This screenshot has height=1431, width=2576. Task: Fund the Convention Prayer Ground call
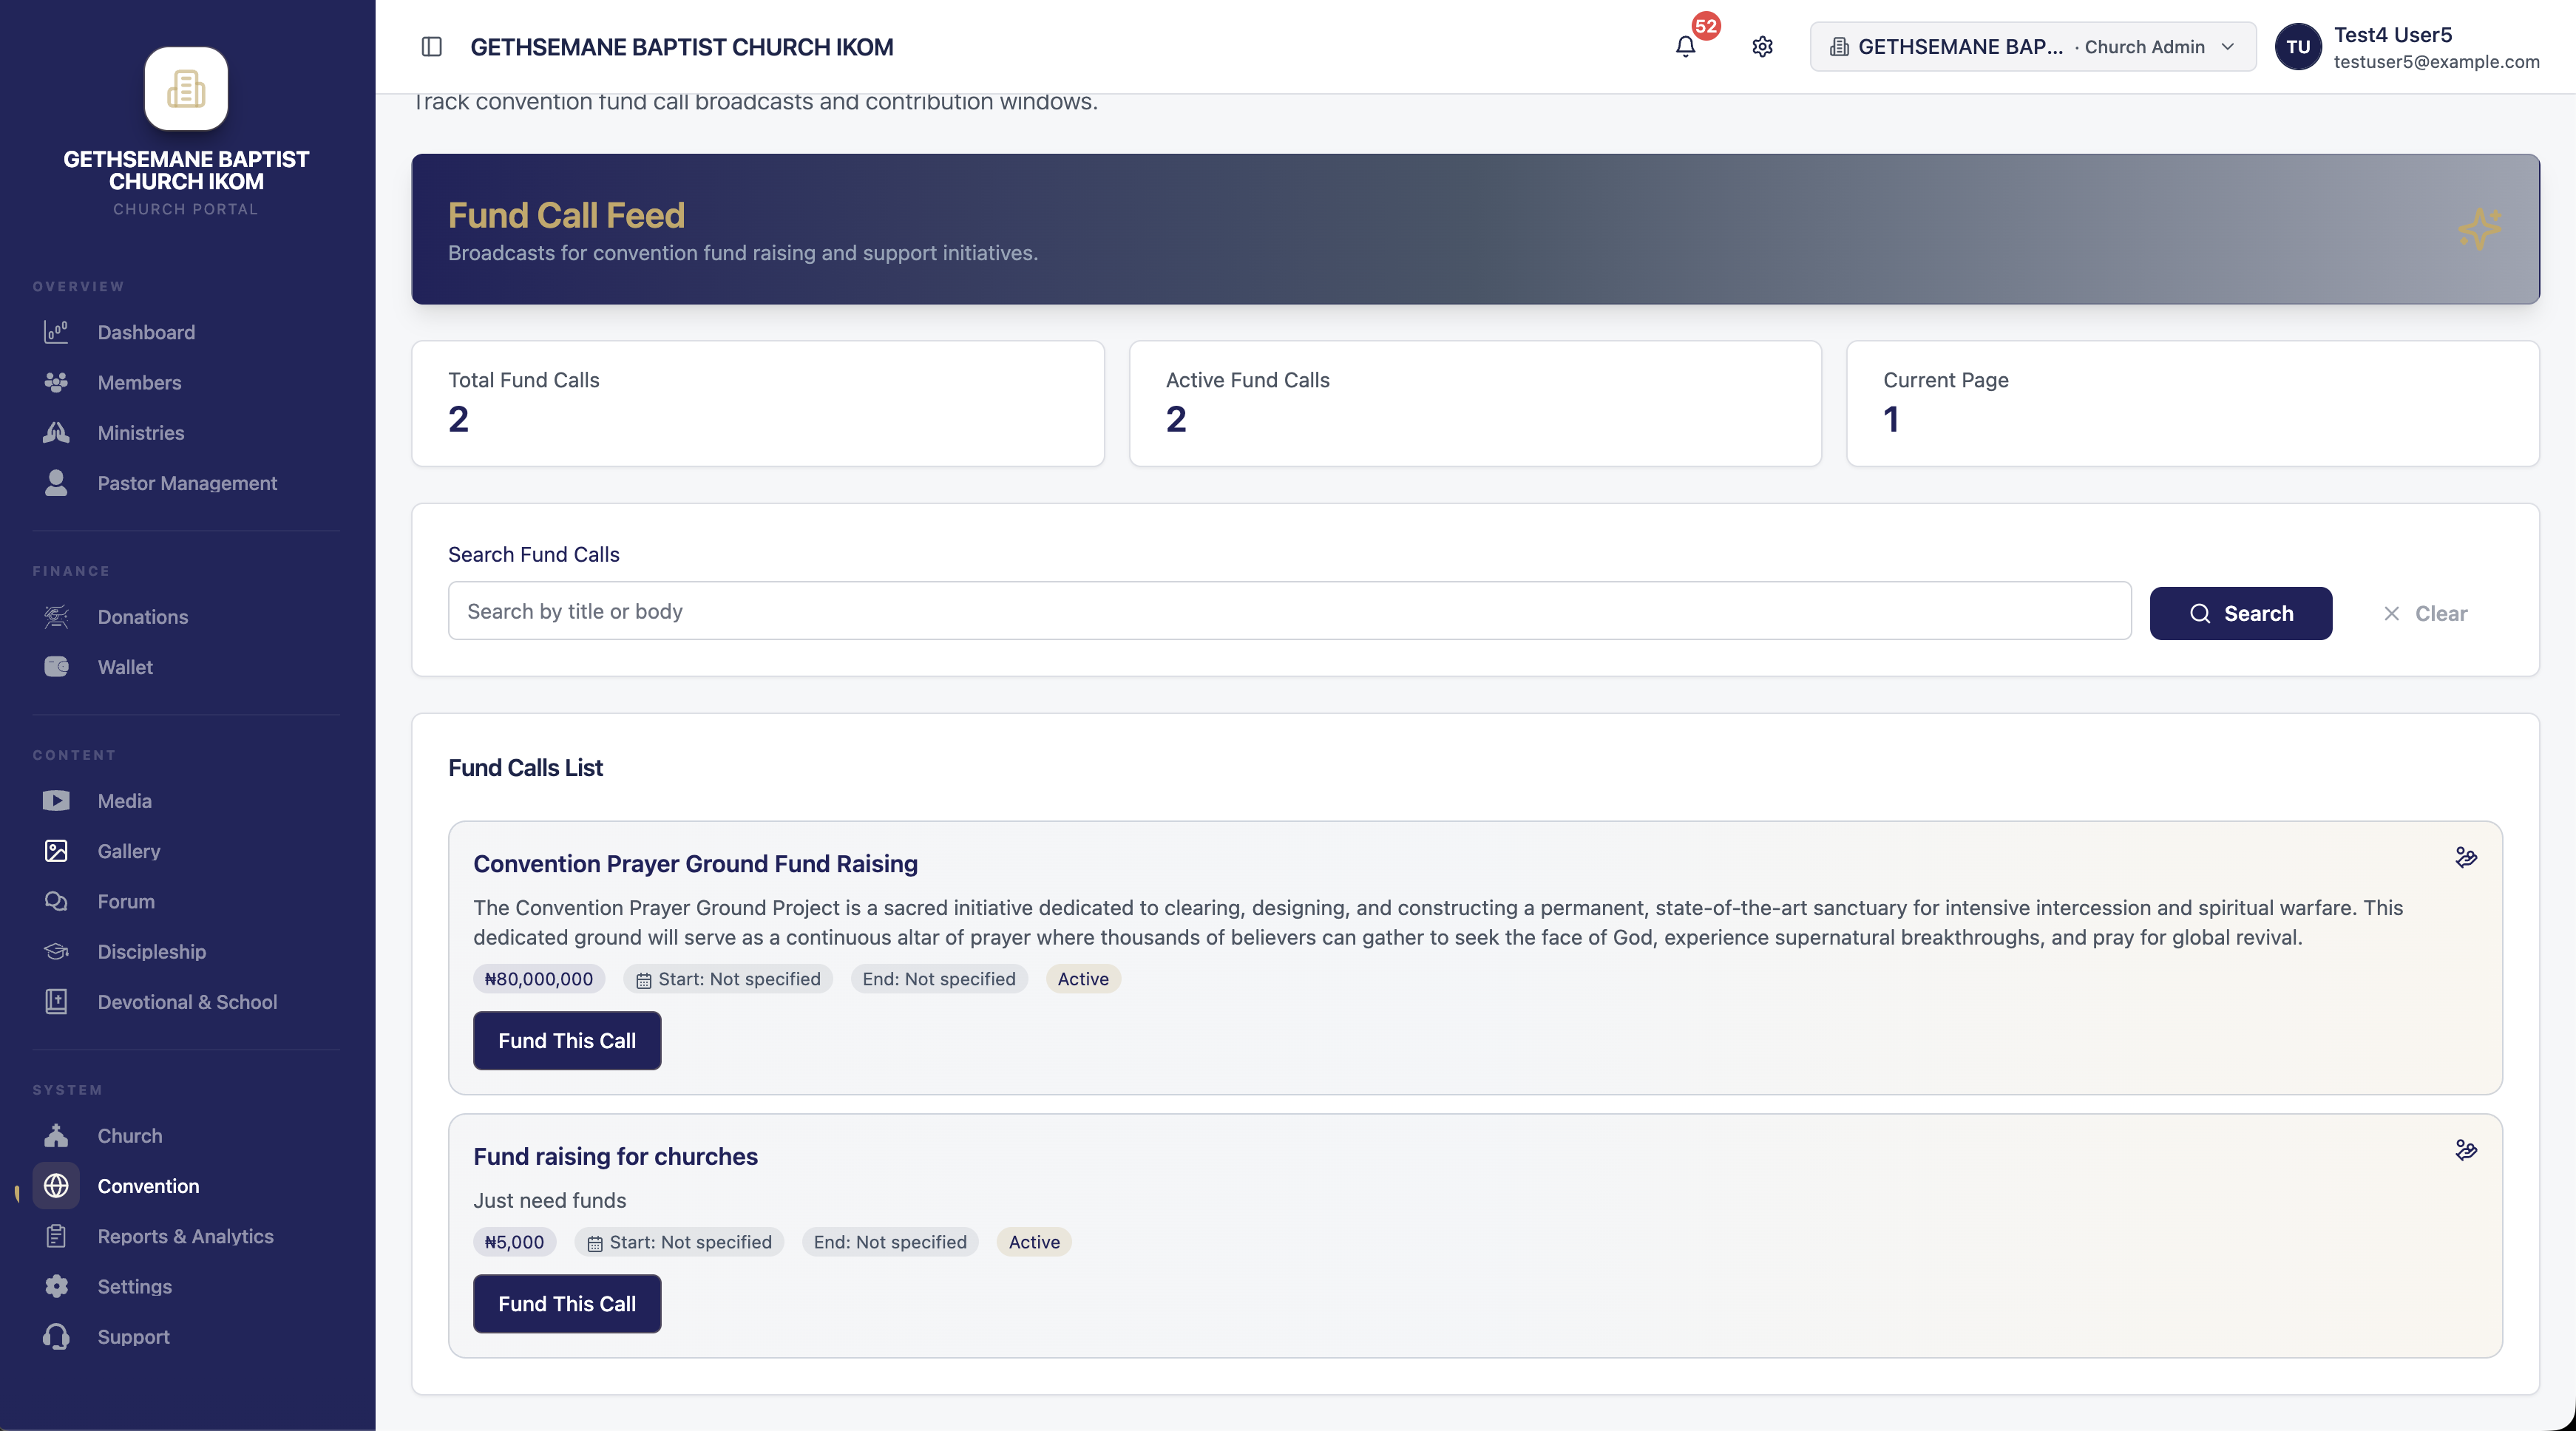coord(567,1040)
